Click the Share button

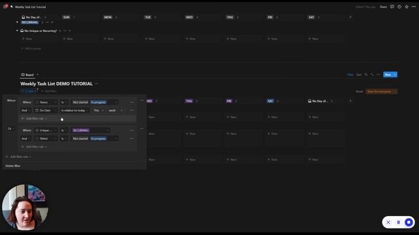pyautogui.click(x=383, y=7)
